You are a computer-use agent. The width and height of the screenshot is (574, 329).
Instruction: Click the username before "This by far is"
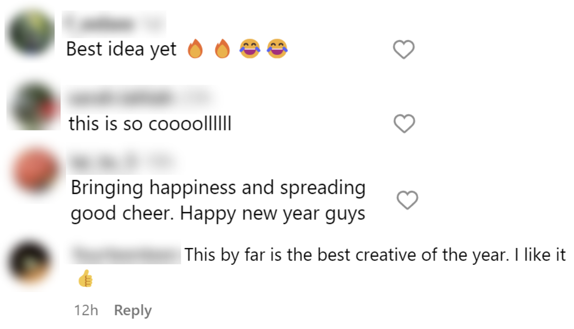click(125, 254)
